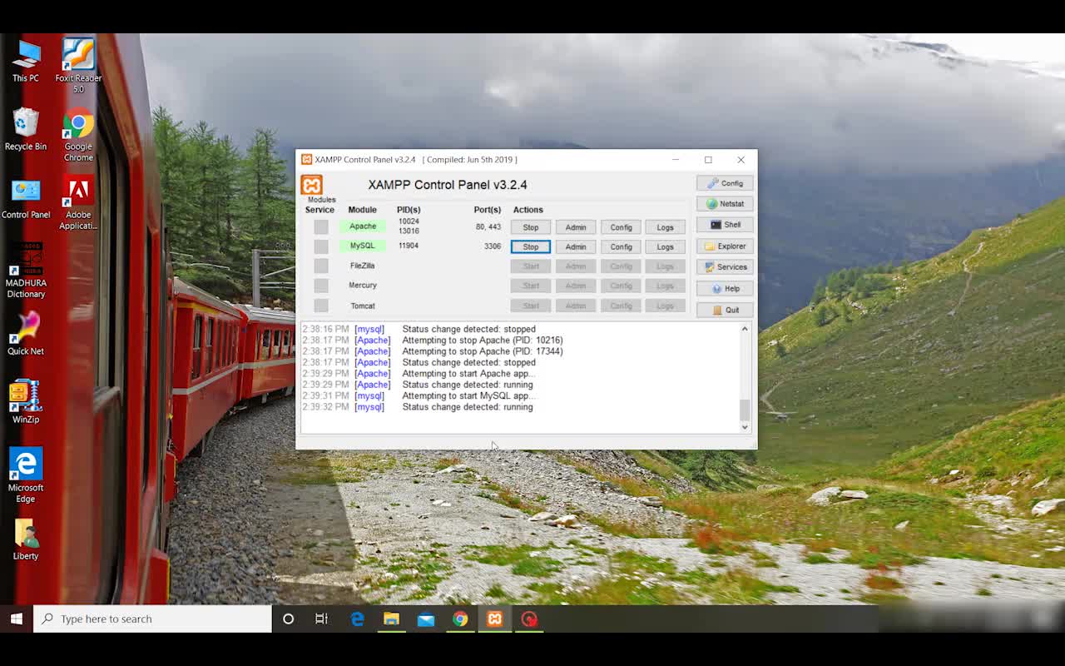Open the MySQL Config menu
The image size is (1065, 666).
click(621, 246)
